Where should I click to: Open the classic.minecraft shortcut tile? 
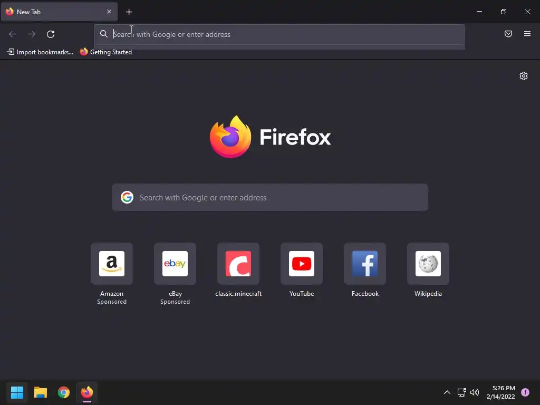tap(238, 264)
